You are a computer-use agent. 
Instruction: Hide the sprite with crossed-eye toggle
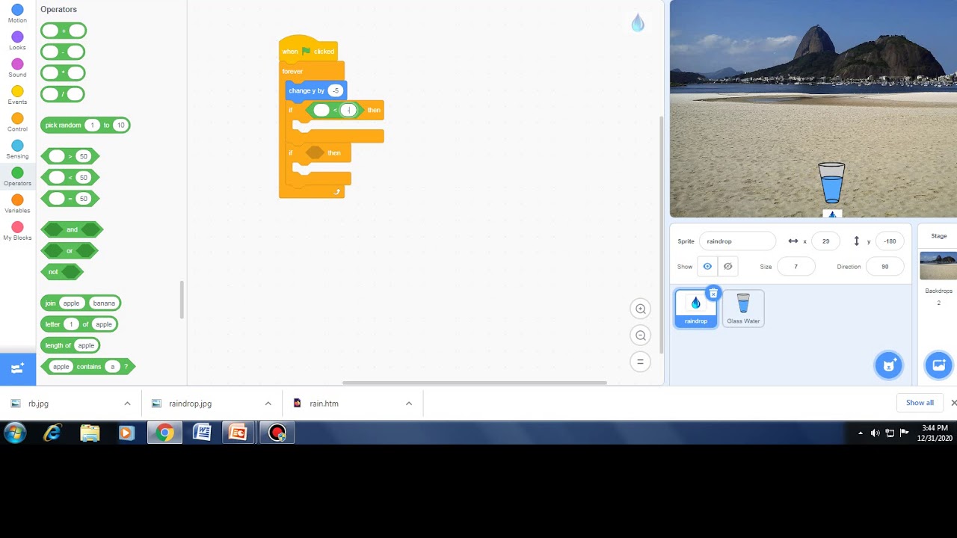point(727,267)
